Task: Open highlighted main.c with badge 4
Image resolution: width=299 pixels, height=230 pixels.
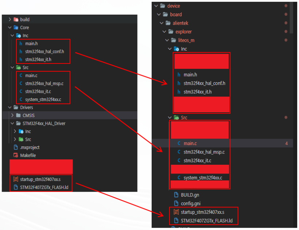Action: point(190,144)
